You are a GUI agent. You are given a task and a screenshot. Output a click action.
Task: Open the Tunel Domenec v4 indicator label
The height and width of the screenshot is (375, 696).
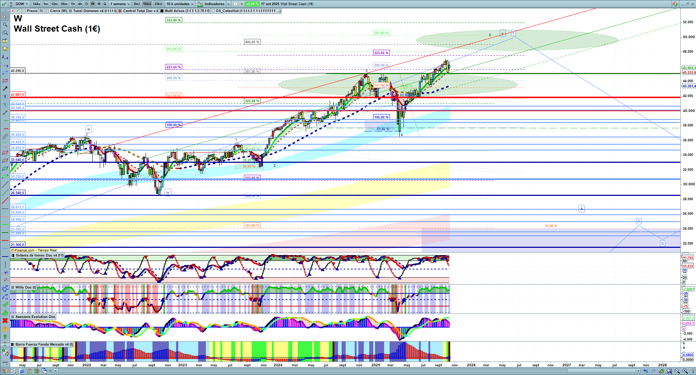pos(95,11)
